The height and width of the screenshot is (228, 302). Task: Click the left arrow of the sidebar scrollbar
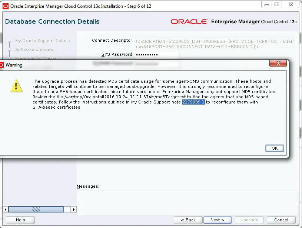[x=6, y=210]
